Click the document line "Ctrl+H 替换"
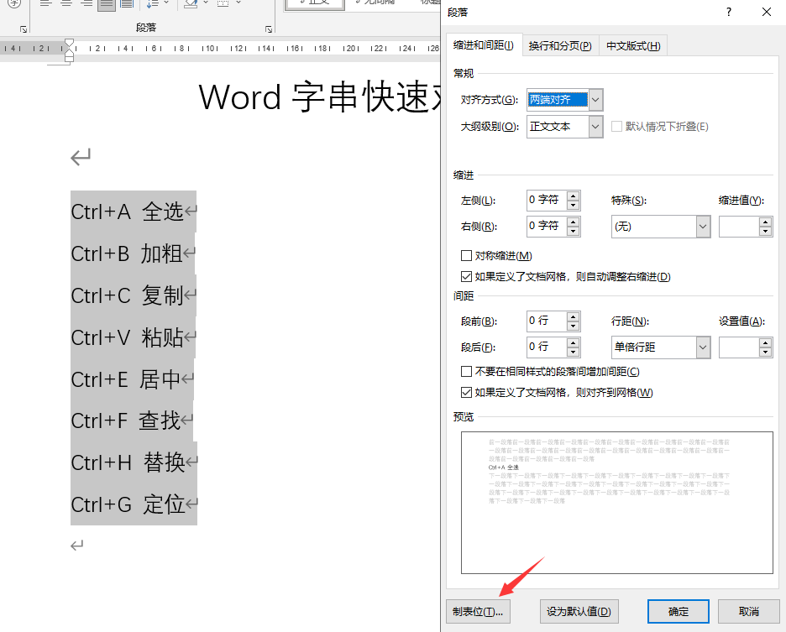 pos(128,462)
